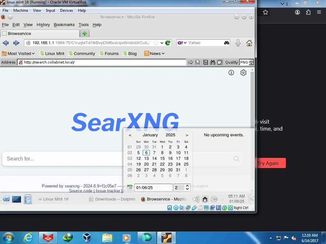Click the January month selector
Image resolution: width=326 pixels, height=244 pixels.
[150, 135]
